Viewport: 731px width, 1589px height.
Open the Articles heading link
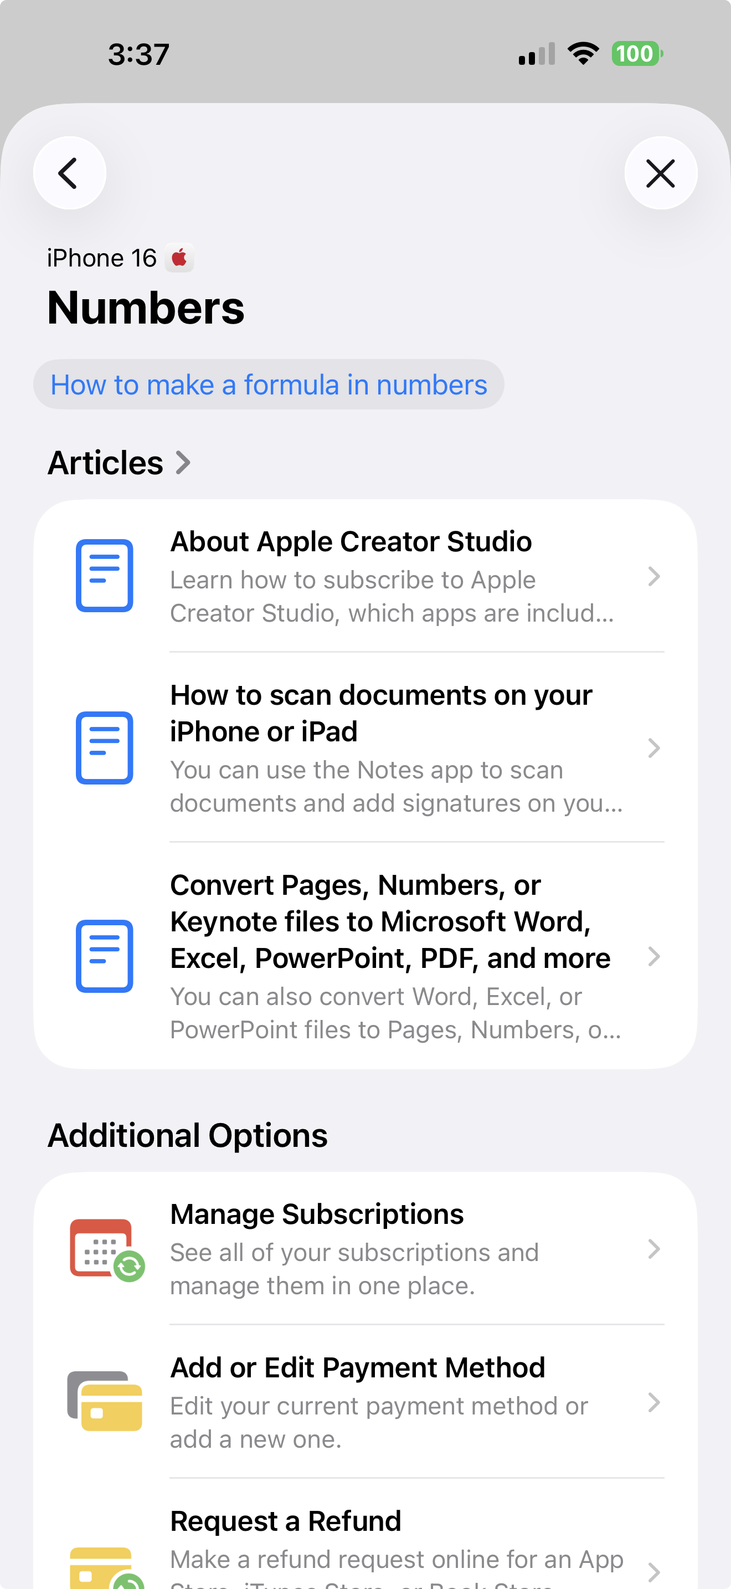click(105, 463)
